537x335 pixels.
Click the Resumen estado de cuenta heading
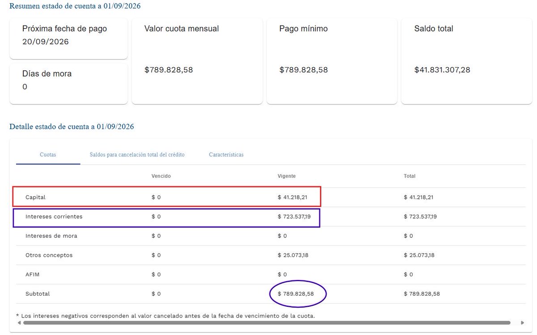coord(75,6)
